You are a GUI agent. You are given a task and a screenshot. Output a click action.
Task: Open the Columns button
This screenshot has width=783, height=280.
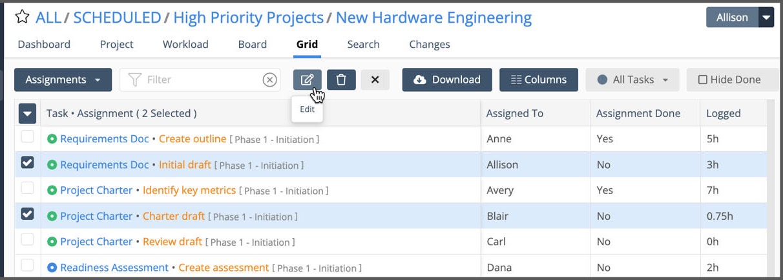[538, 80]
